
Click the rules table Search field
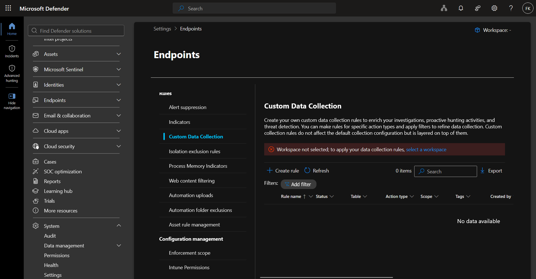pos(445,171)
